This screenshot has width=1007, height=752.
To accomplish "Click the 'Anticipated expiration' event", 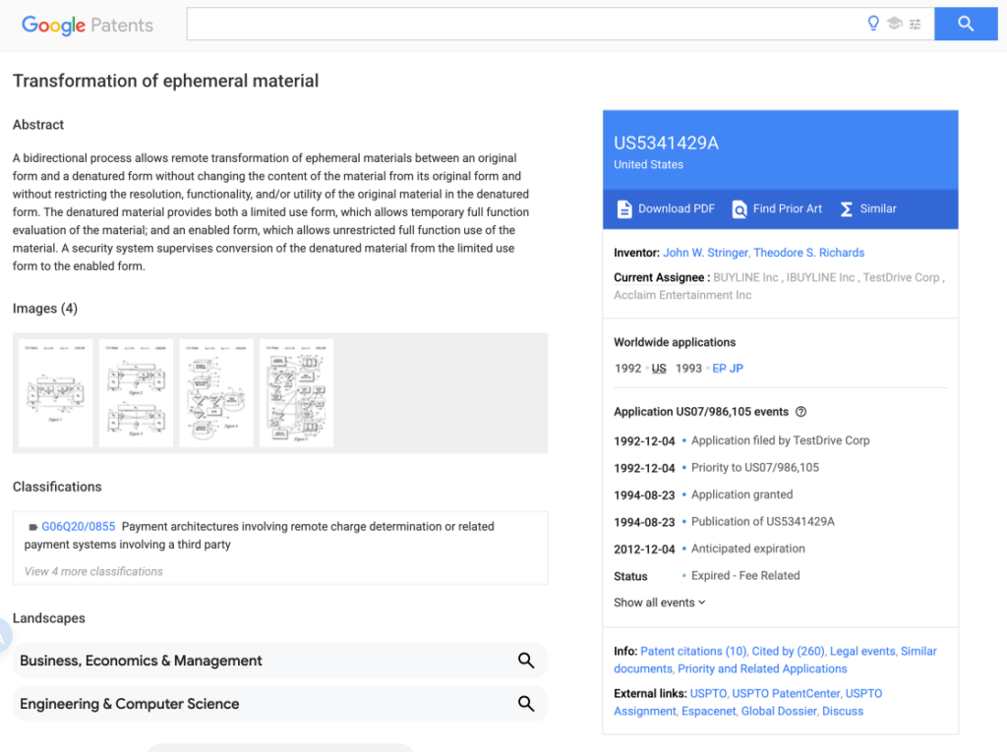I will pos(748,549).
